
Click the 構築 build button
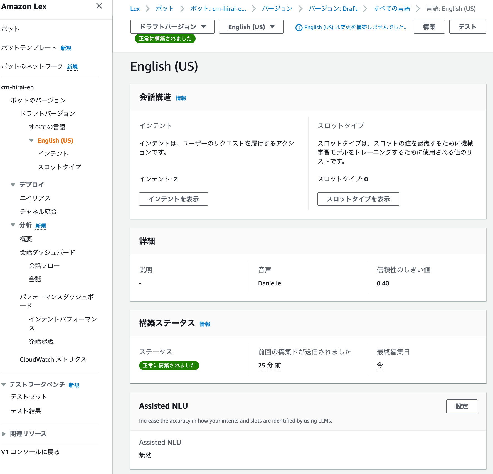(x=429, y=27)
